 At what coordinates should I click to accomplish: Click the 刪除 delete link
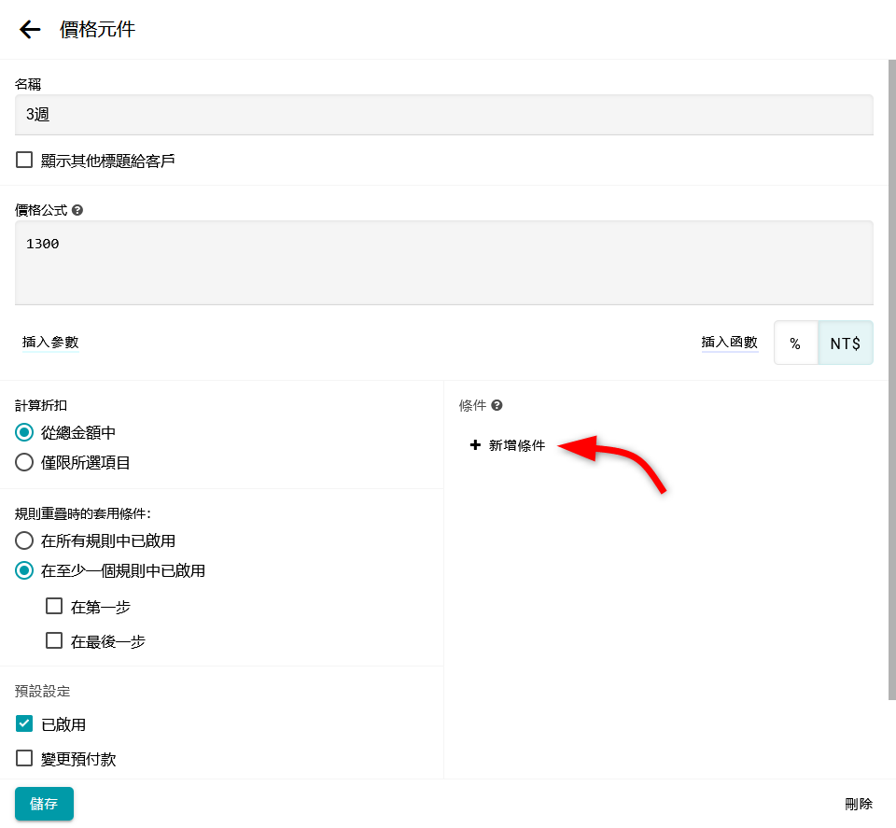coord(859,804)
